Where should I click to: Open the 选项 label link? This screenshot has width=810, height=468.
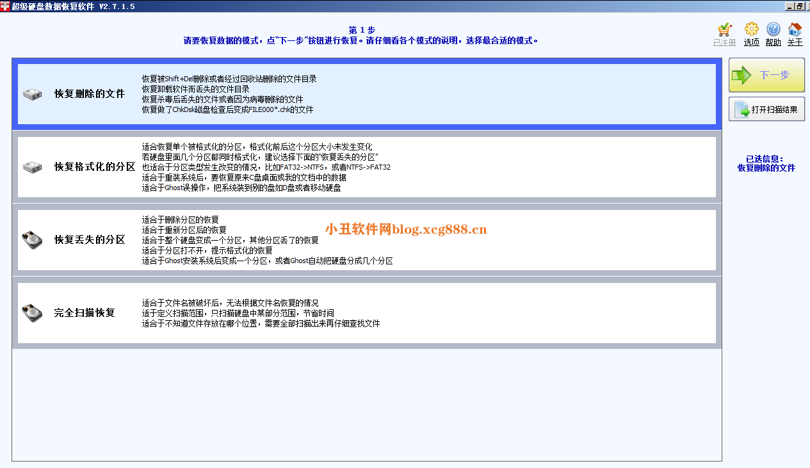pos(752,42)
